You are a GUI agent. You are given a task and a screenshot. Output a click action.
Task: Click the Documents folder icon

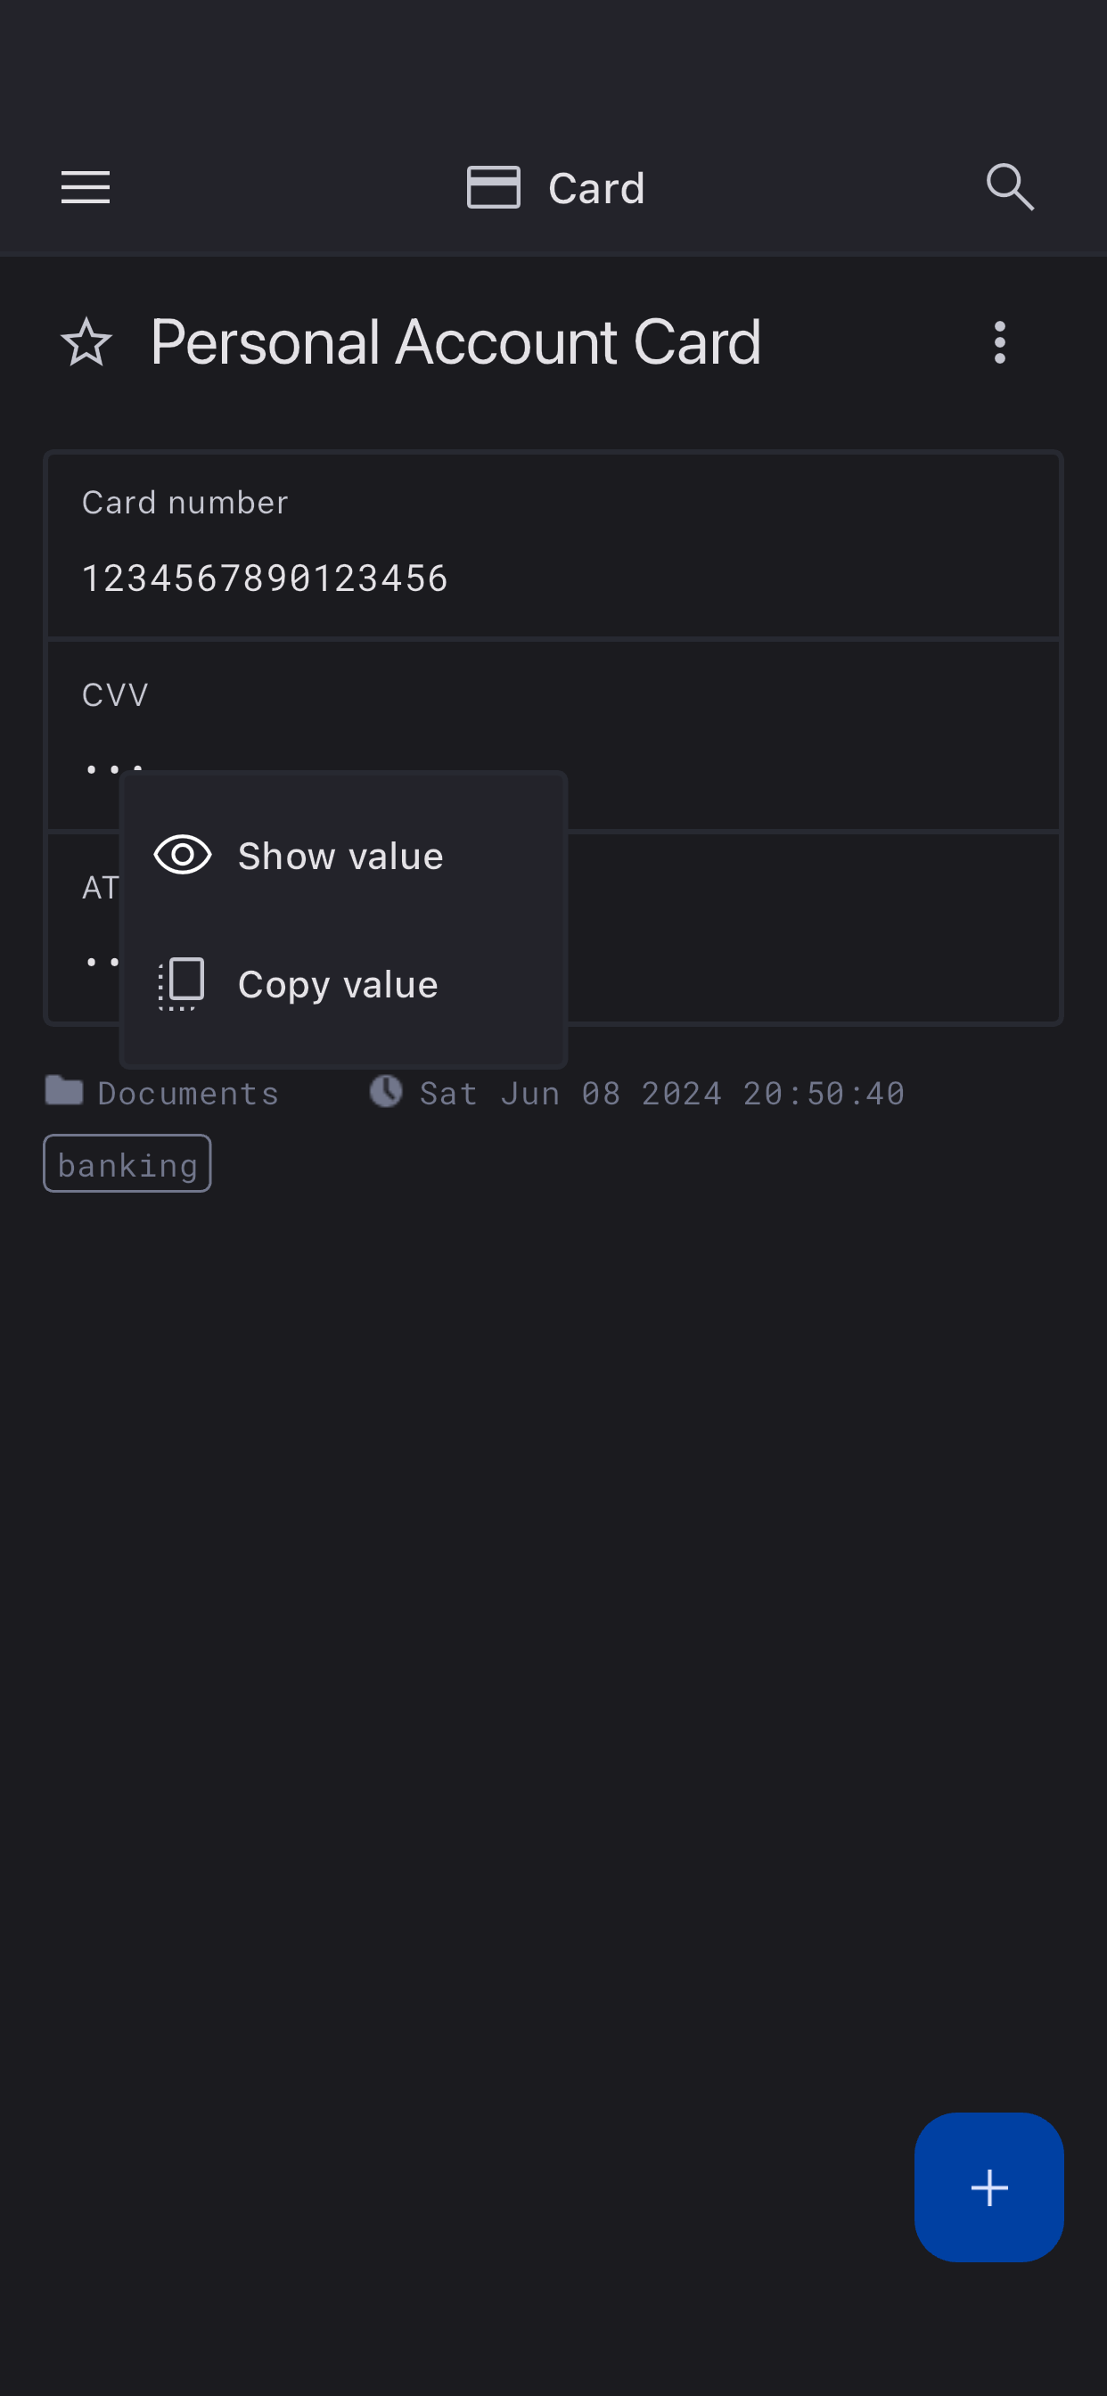[x=64, y=1090]
